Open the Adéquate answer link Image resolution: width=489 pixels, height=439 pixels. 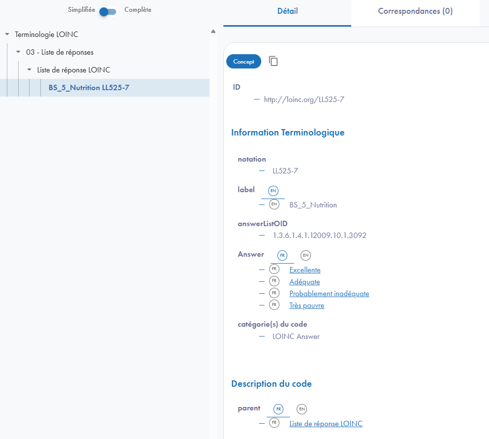coord(305,282)
